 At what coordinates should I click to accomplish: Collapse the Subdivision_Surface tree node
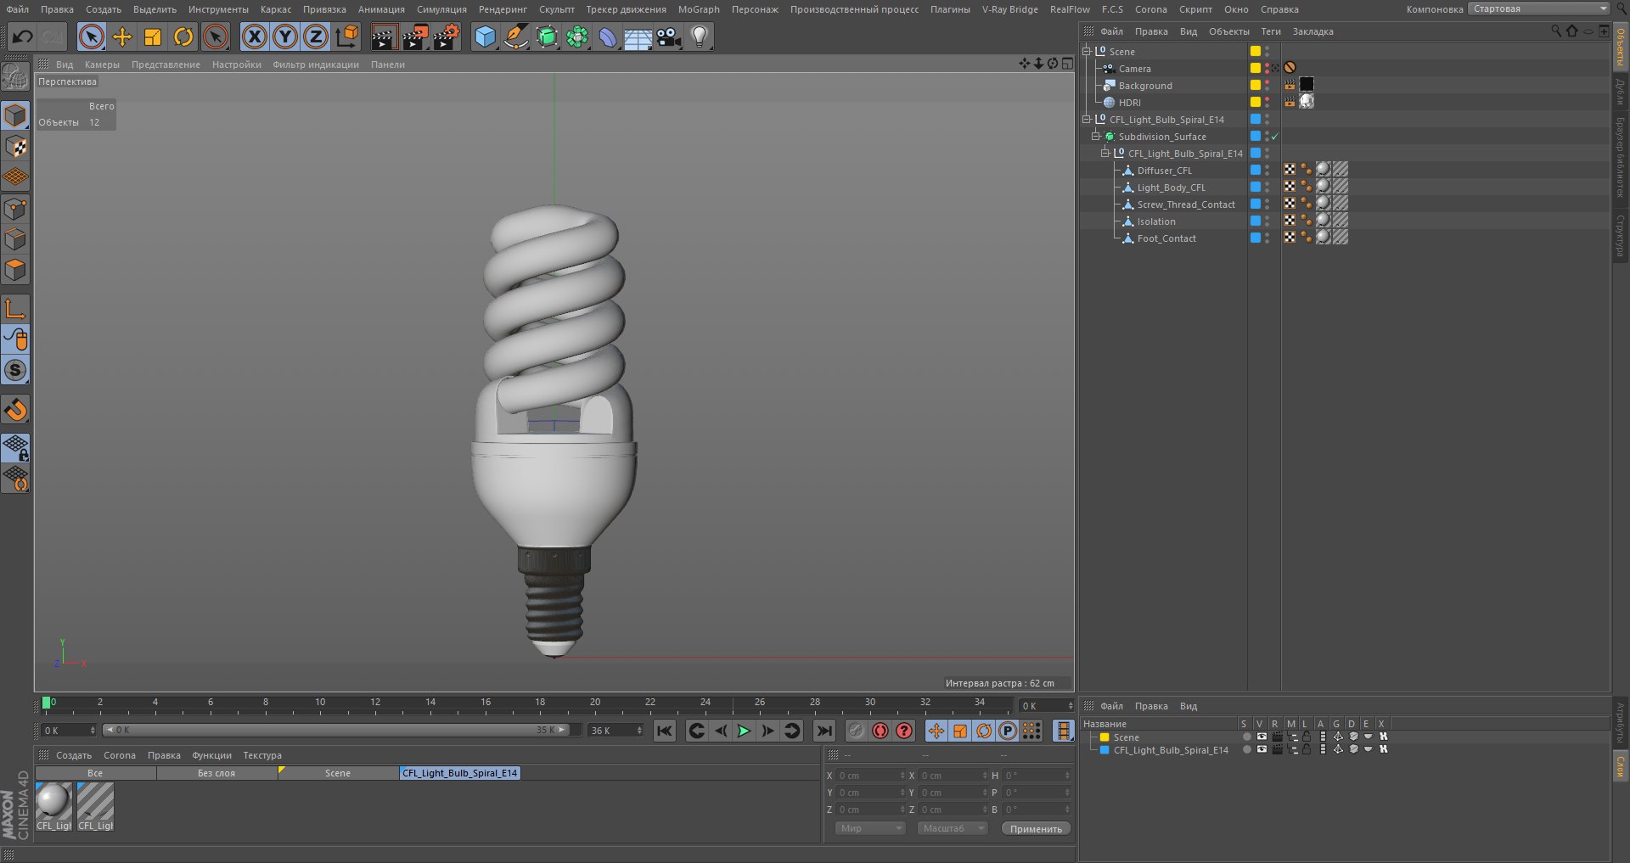click(1095, 136)
